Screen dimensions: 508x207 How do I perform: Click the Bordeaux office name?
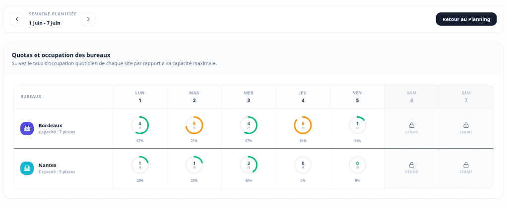50,125
